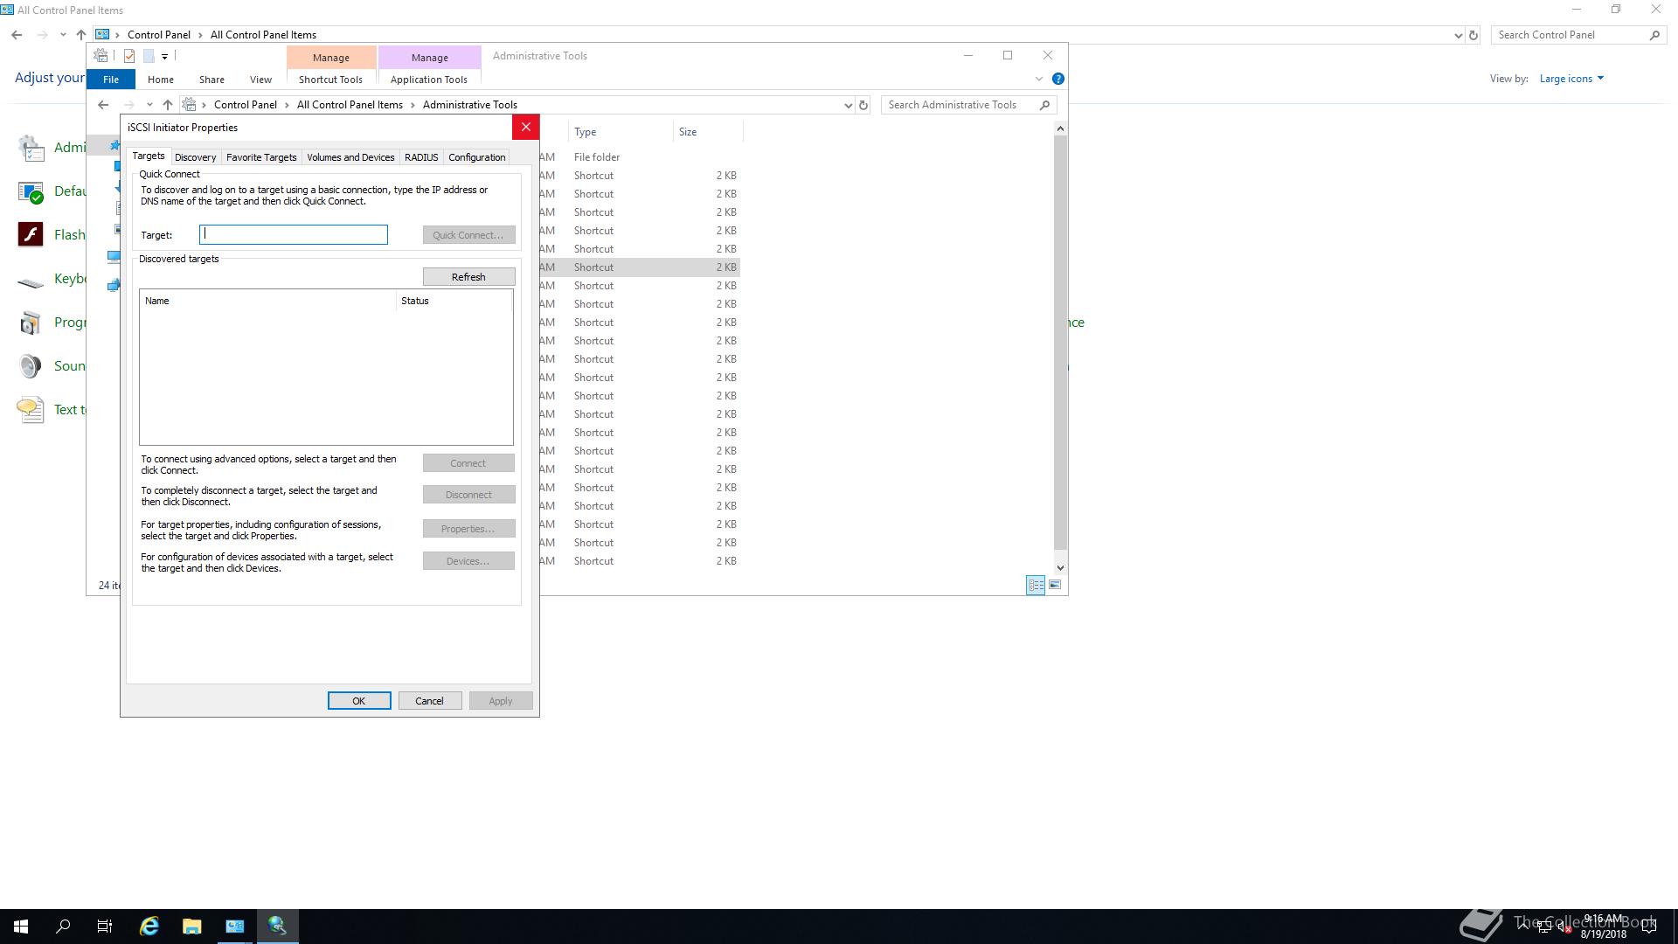The image size is (1678, 944).
Task: Select Control Panel taskbar icon
Action: pos(235,926)
